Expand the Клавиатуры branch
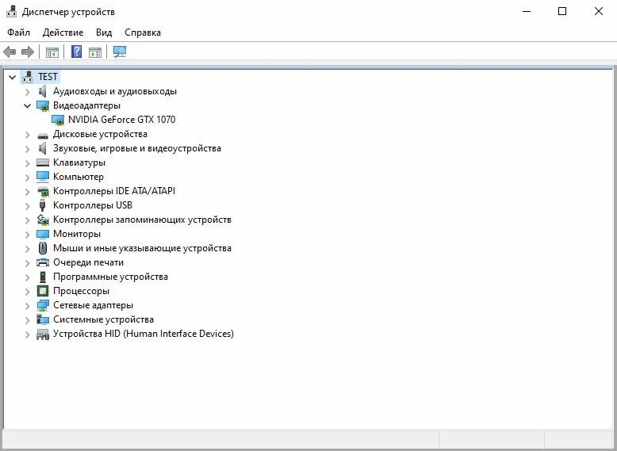 27,162
